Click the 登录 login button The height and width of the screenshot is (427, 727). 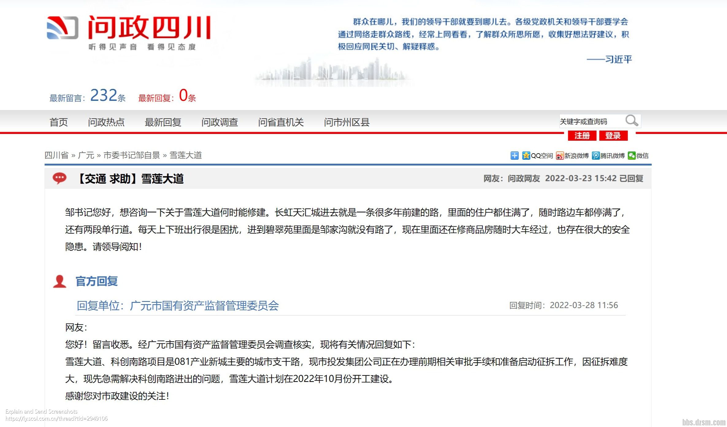(x=614, y=136)
